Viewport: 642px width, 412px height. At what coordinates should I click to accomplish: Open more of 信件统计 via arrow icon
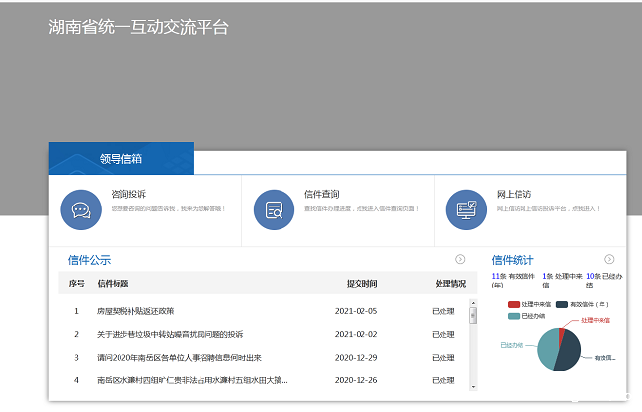609,259
